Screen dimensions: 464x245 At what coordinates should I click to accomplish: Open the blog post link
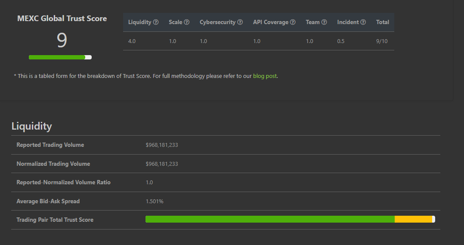click(265, 76)
